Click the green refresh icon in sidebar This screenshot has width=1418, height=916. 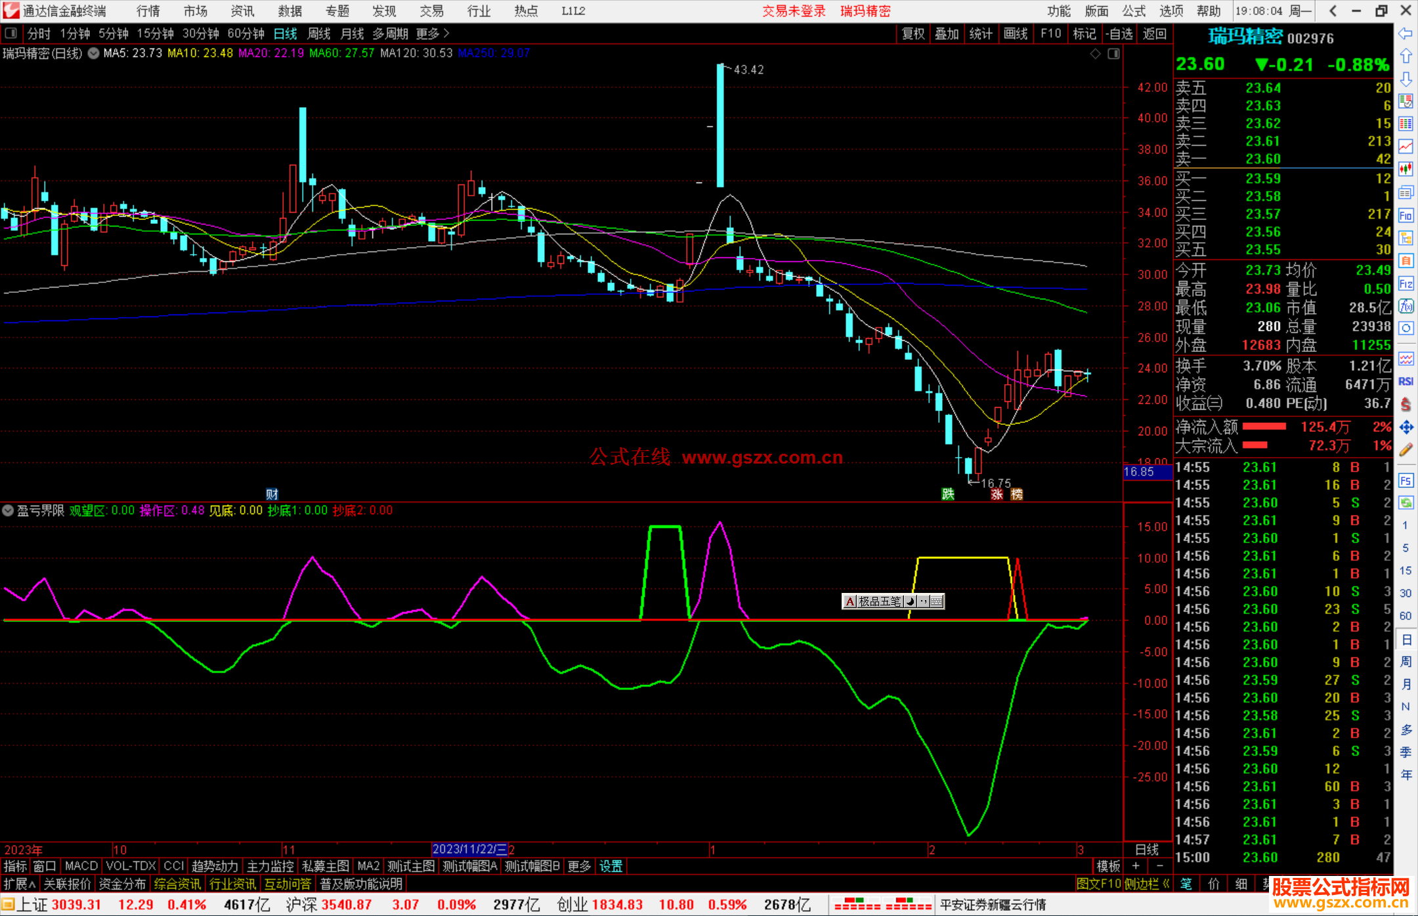1406,503
